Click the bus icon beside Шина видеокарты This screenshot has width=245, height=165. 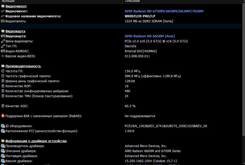[3, 41]
